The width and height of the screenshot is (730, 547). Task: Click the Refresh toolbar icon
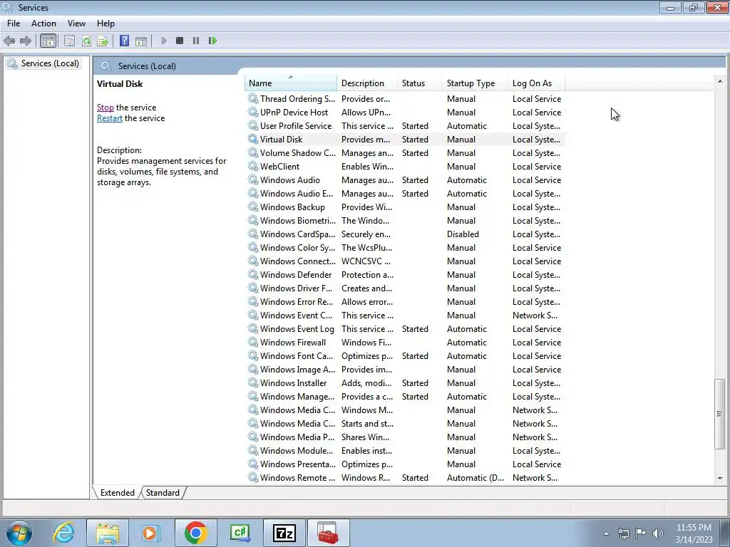point(86,41)
